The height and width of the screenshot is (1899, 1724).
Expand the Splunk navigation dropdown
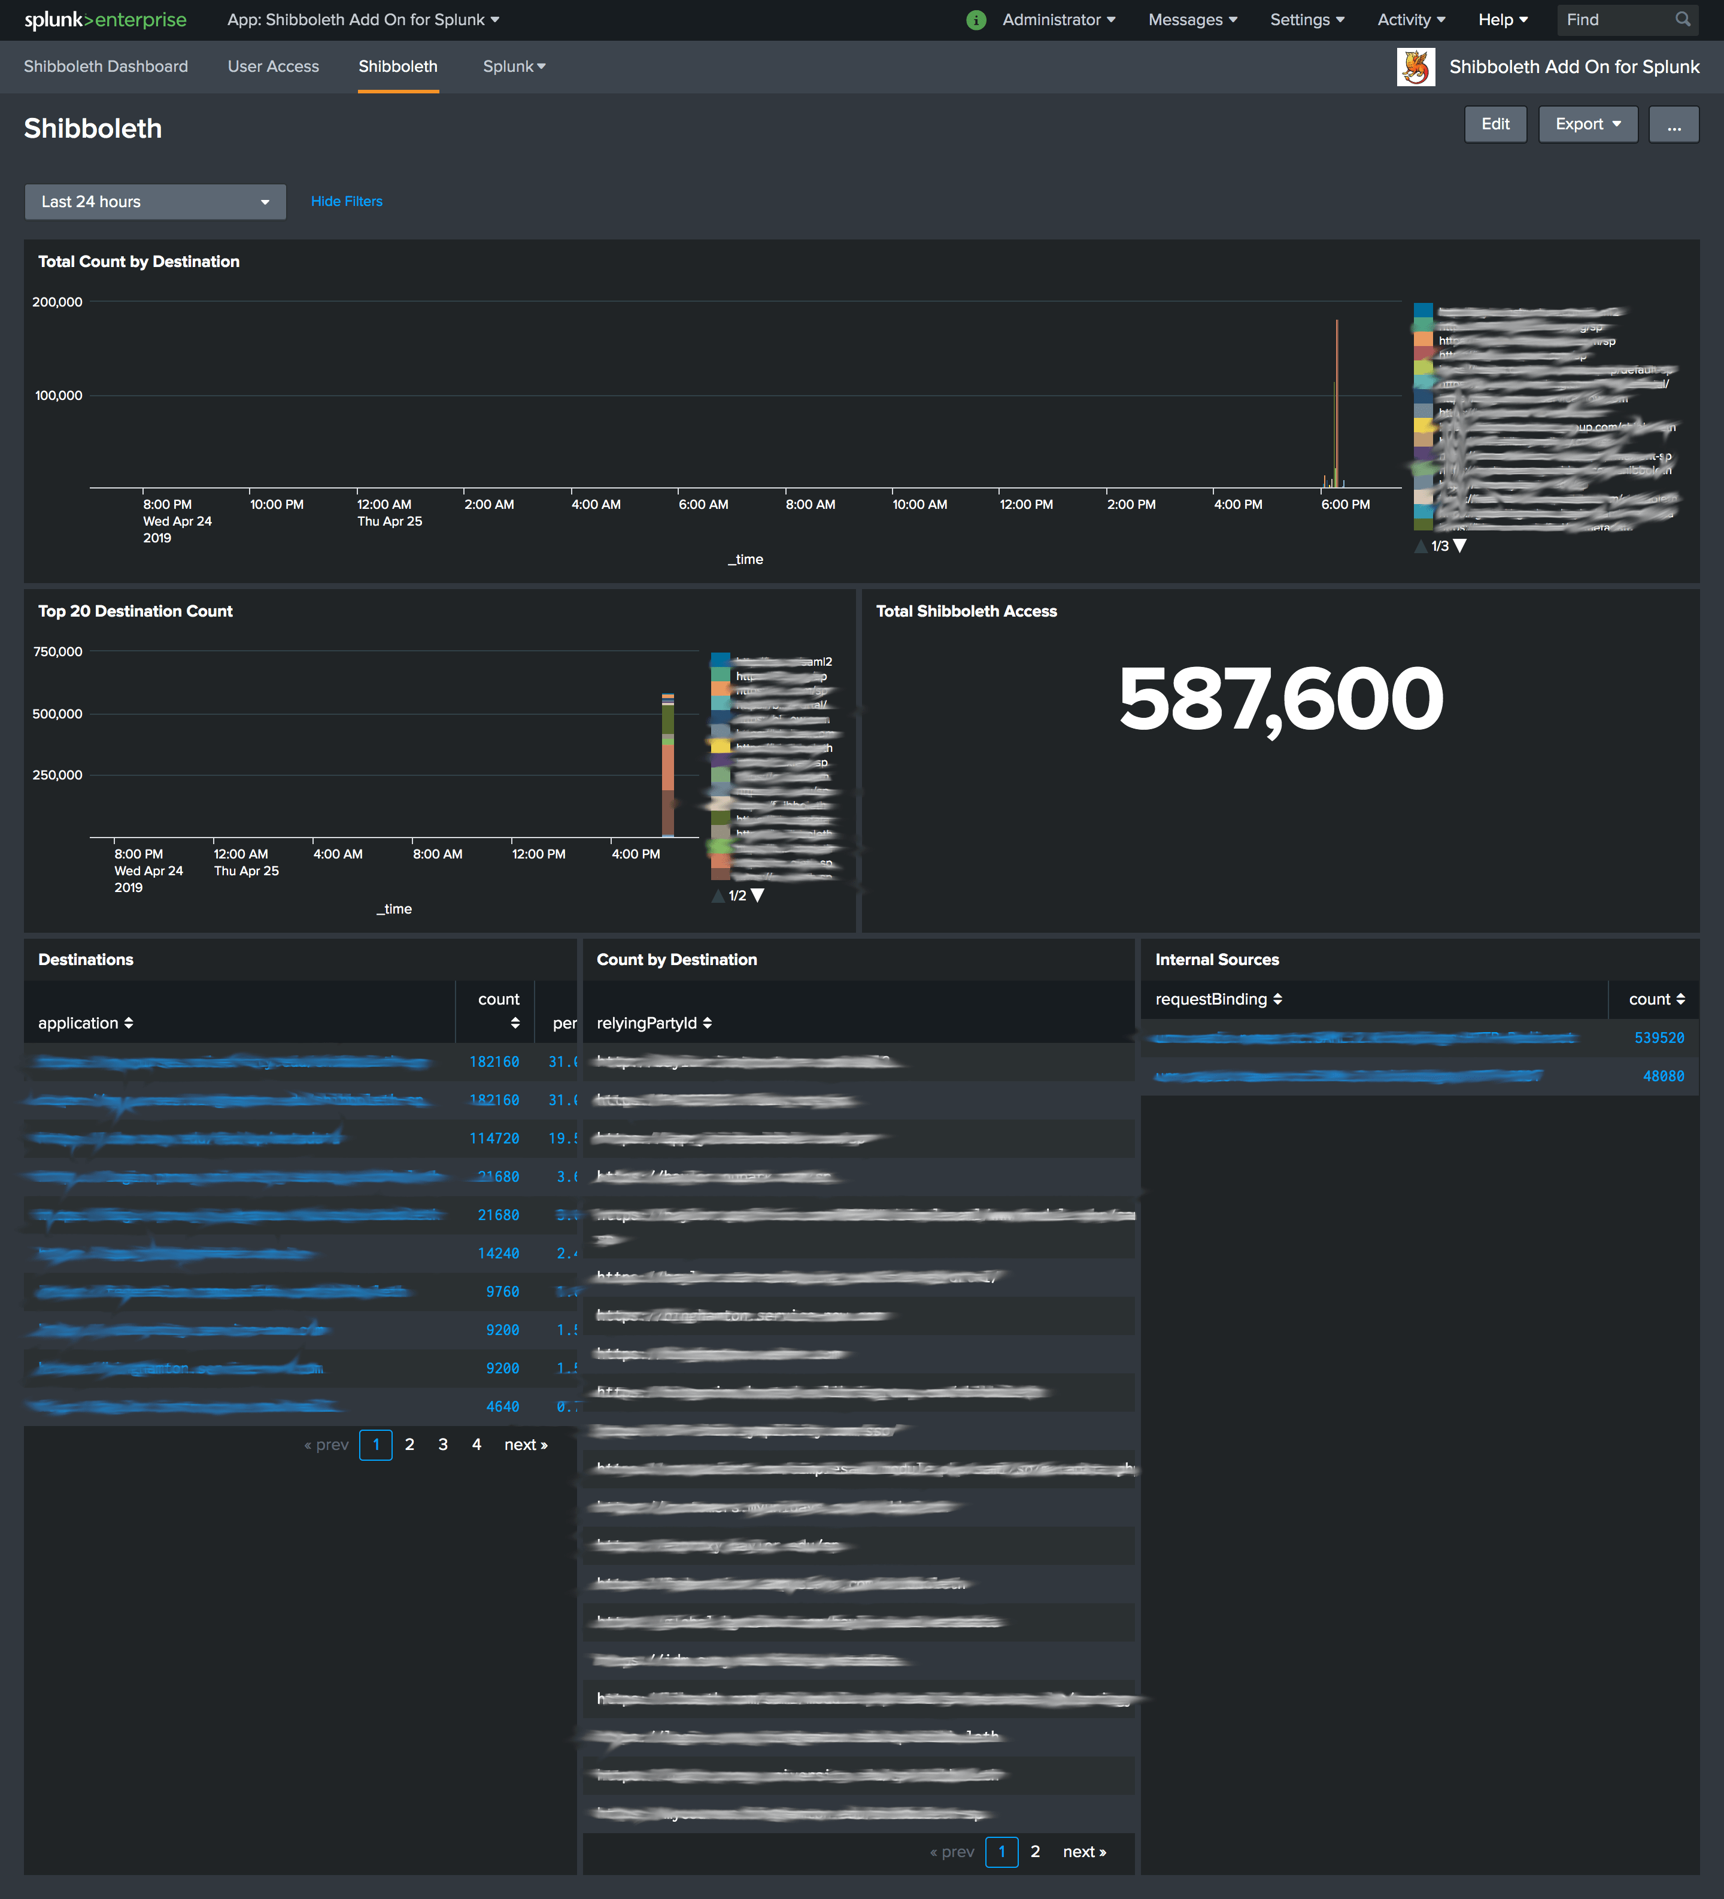point(514,67)
